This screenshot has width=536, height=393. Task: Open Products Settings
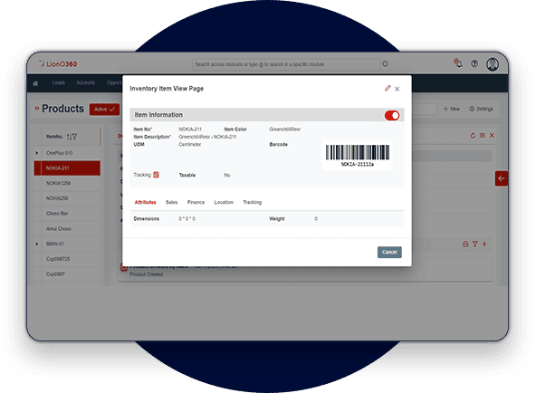point(481,109)
